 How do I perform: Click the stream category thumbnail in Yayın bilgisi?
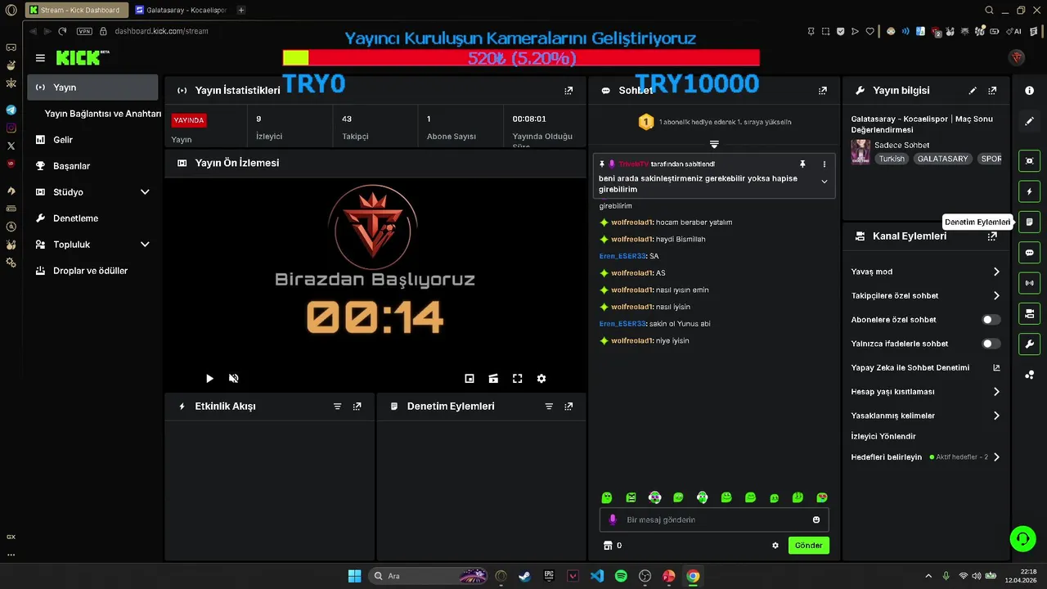(x=861, y=152)
